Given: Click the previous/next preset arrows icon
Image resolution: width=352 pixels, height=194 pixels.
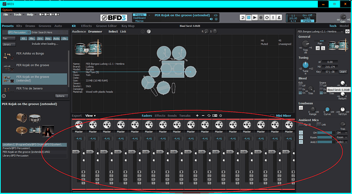Looking at the screenshot, I should click(215, 15).
